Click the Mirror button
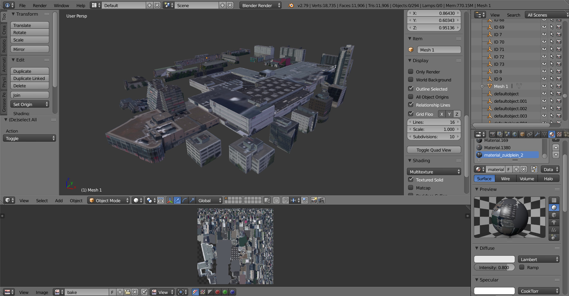The width and height of the screenshot is (569, 296). coord(30,49)
